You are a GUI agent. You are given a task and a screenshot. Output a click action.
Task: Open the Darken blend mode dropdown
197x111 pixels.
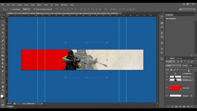173,66
